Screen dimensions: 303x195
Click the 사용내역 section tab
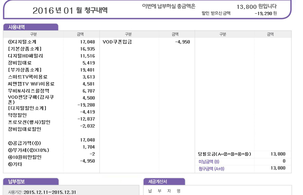click(x=17, y=27)
